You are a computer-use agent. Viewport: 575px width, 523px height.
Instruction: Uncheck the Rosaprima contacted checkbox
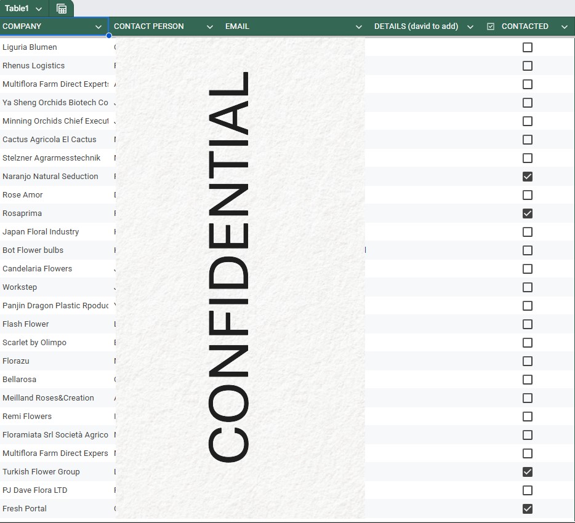click(528, 214)
